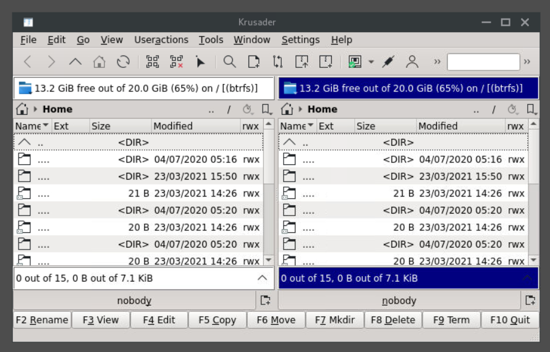This screenshot has height=352, width=550.
Task: Click the user profile icon in toolbar
Action: coord(412,62)
